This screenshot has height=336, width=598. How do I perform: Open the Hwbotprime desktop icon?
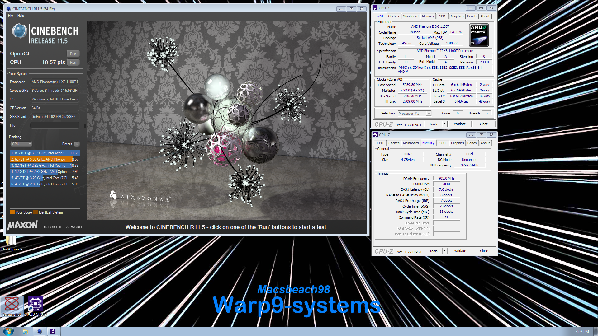[x=11, y=244]
